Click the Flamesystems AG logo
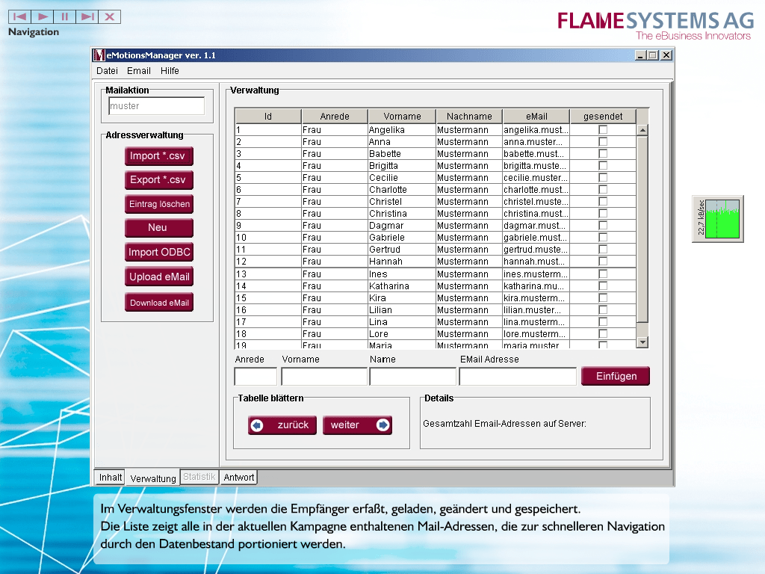765x574 pixels. tap(655, 26)
